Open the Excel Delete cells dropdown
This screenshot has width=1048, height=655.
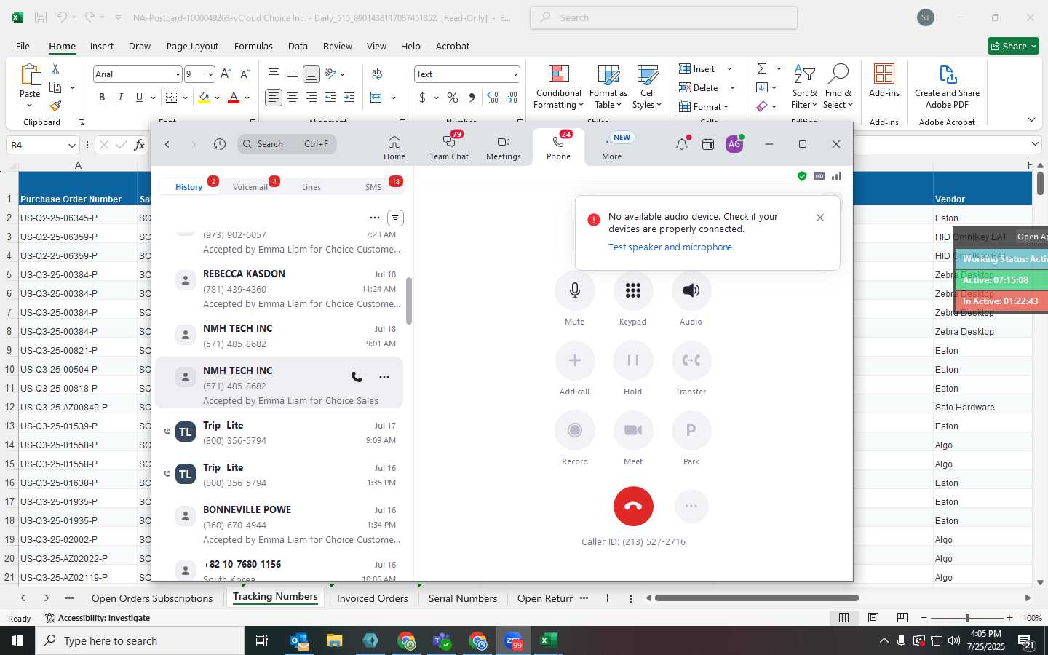732,88
